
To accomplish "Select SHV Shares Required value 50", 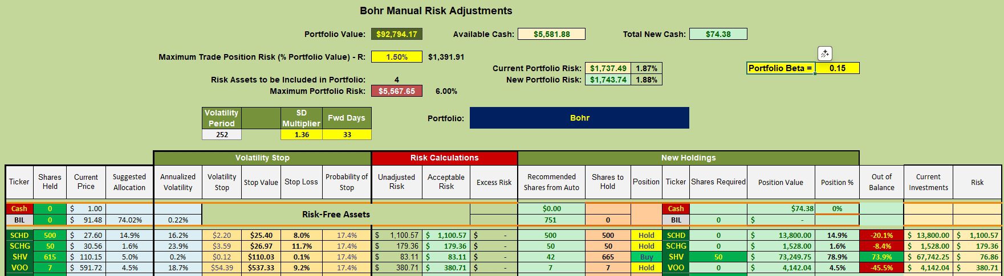I will (x=718, y=257).
